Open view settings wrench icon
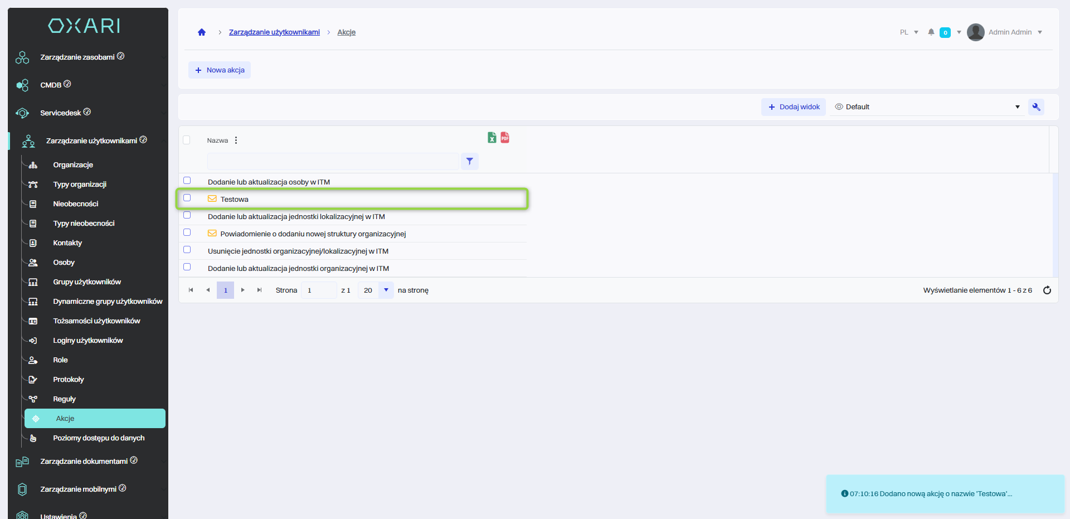 click(1036, 107)
